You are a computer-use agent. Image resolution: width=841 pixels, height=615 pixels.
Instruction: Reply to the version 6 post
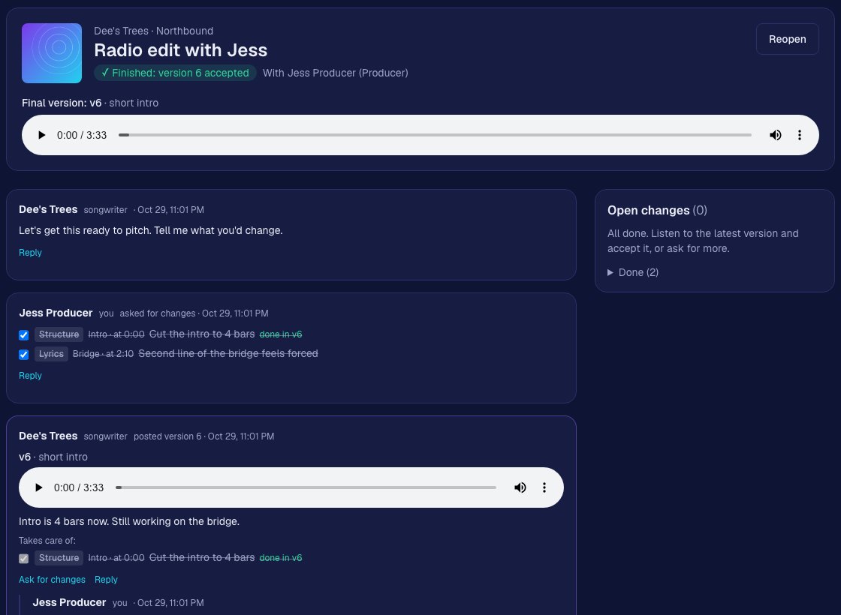tap(106, 580)
